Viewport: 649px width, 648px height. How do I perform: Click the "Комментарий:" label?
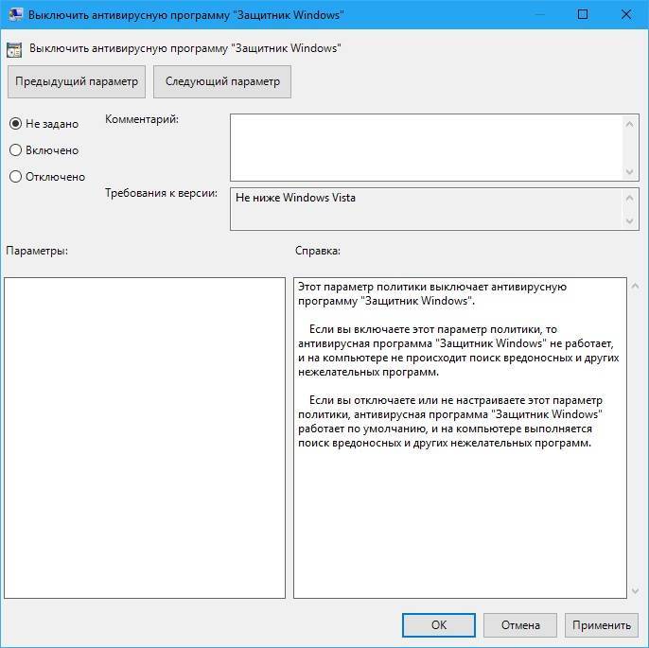click(x=142, y=119)
